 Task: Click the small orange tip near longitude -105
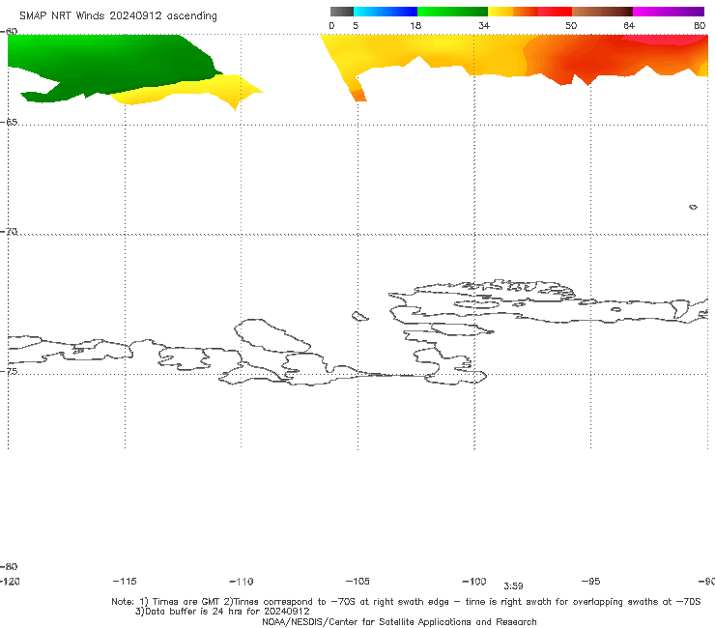tap(358, 96)
